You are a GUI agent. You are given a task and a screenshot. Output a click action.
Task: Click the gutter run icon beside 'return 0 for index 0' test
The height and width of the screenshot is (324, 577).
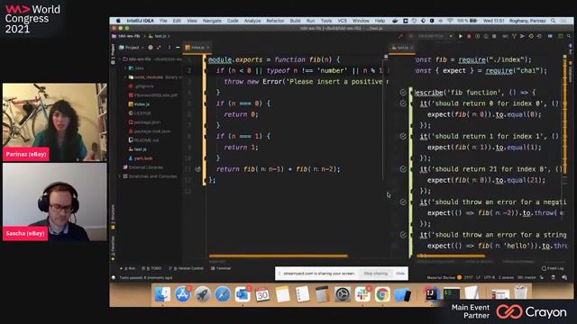pyautogui.click(x=403, y=103)
